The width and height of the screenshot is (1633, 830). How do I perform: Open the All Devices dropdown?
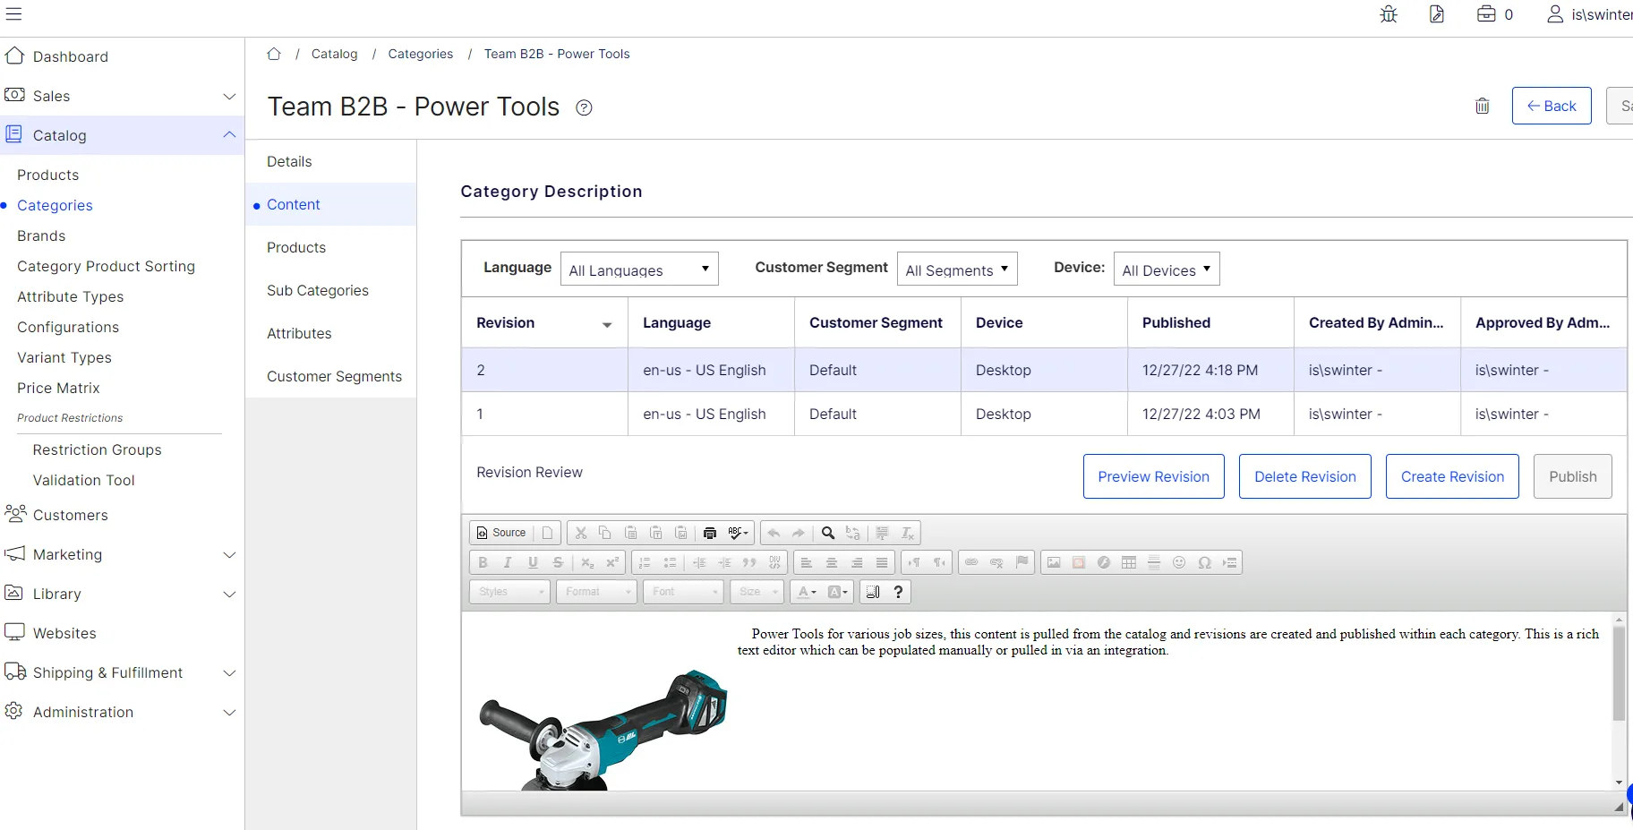coord(1167,269)
